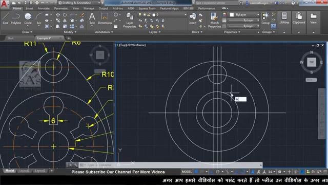This screenshot has height=185, width=328.
Task: Pick the Dimension tool
Action: point(105,18)
